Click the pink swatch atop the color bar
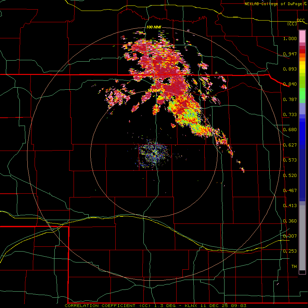Image resolution: width=308 pixels, height=308 pixels. pos(302,37)
